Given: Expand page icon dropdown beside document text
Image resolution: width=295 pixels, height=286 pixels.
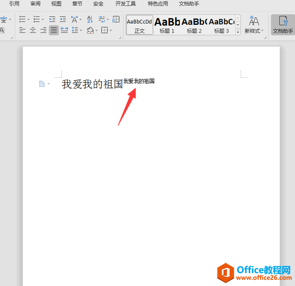Looking at the screenshot, I should pos(49,84).
